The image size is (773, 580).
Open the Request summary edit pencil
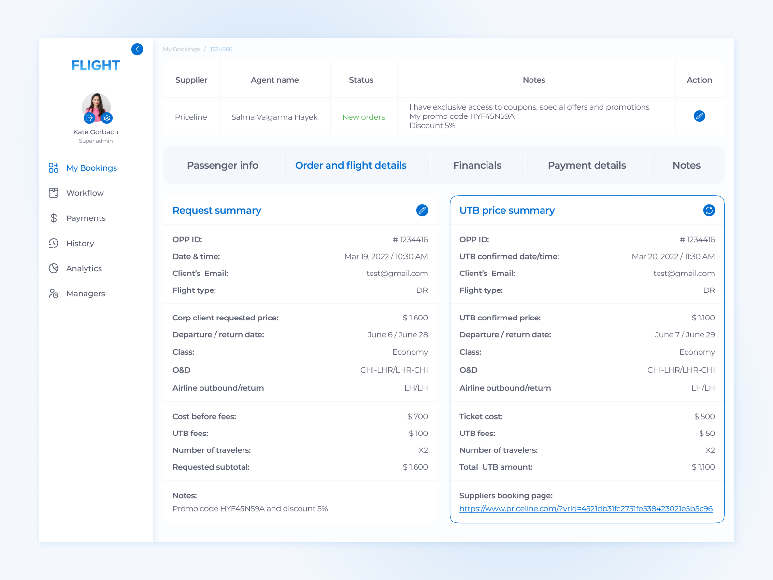422,210
